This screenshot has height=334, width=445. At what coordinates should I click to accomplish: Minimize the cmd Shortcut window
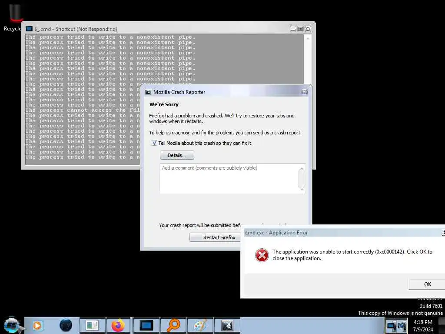click(293, 29)
